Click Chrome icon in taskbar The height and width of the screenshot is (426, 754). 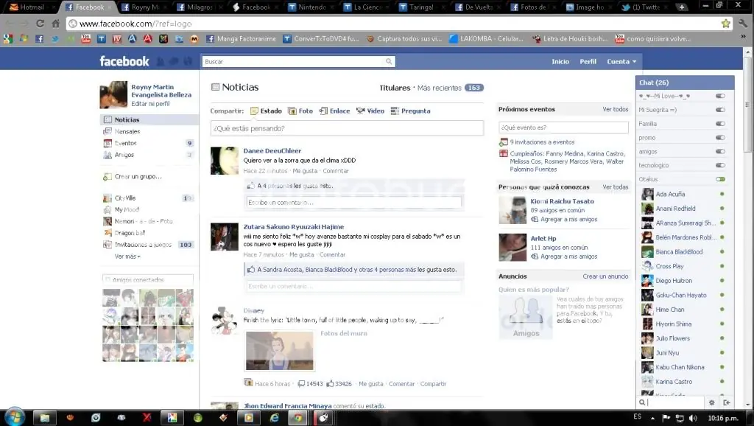point(297,417)
